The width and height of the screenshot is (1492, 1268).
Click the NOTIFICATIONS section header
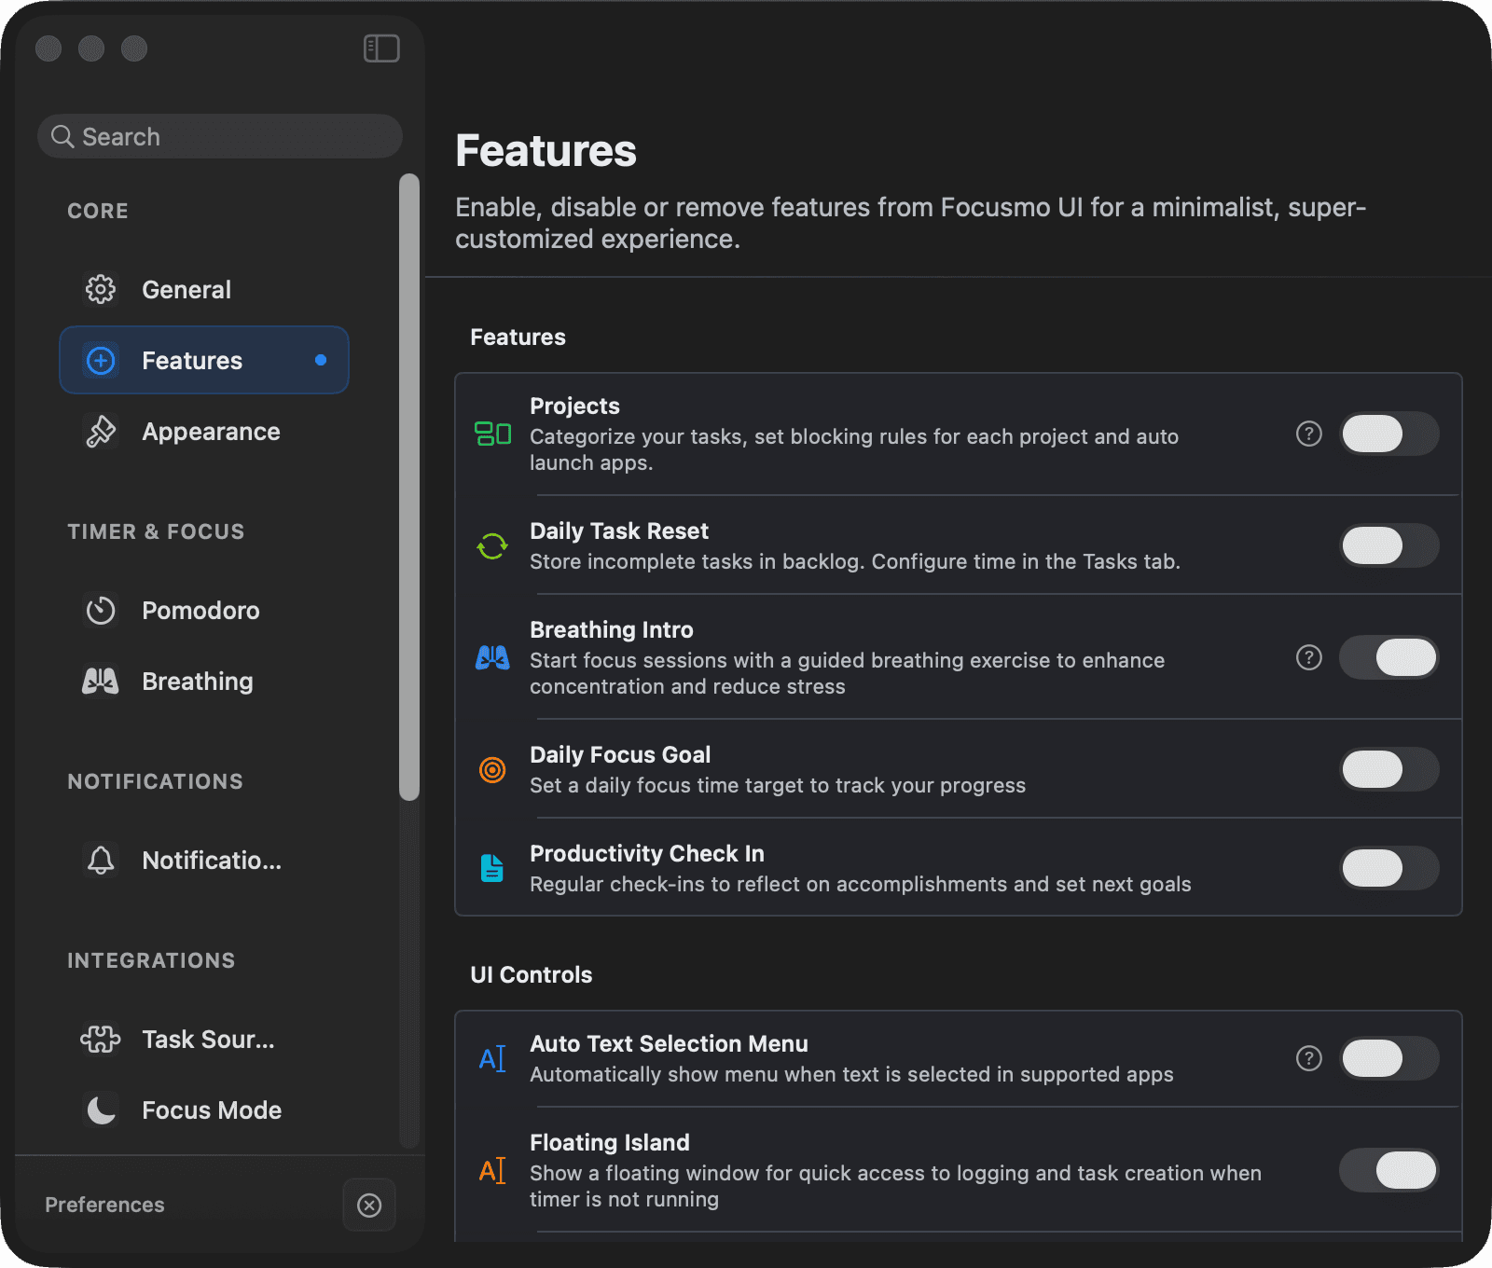tap(155, 781)
